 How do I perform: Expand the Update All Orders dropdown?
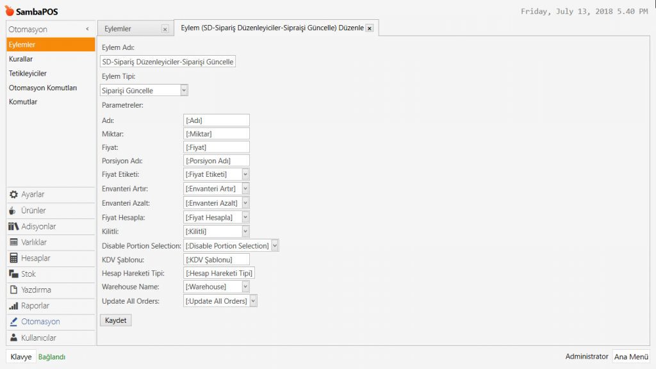pyautogui.click(x=253, y=301)
